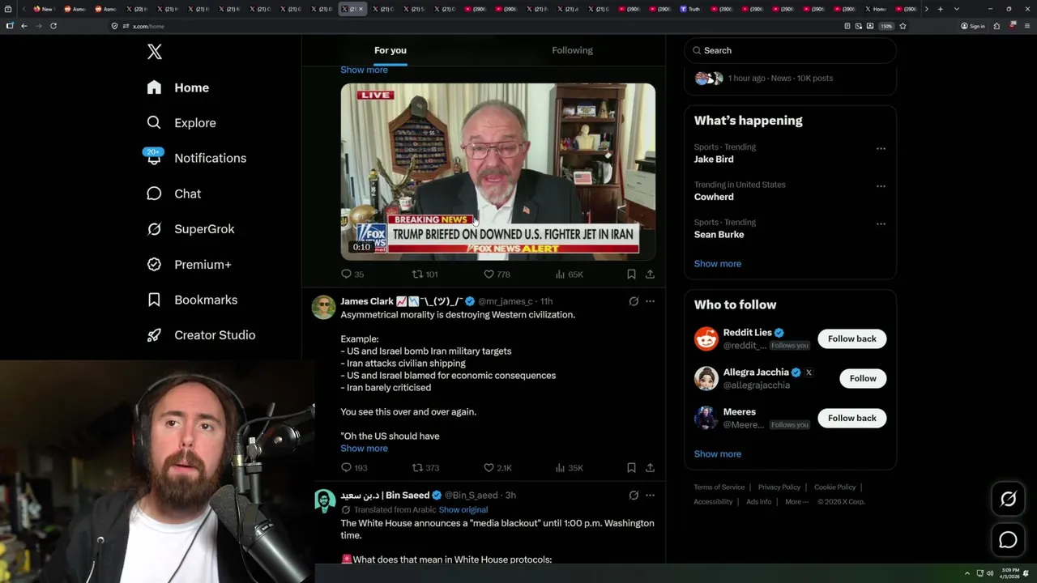
Task: Open more options for Sean Burke trend
Action: click(x=881, y=223)
